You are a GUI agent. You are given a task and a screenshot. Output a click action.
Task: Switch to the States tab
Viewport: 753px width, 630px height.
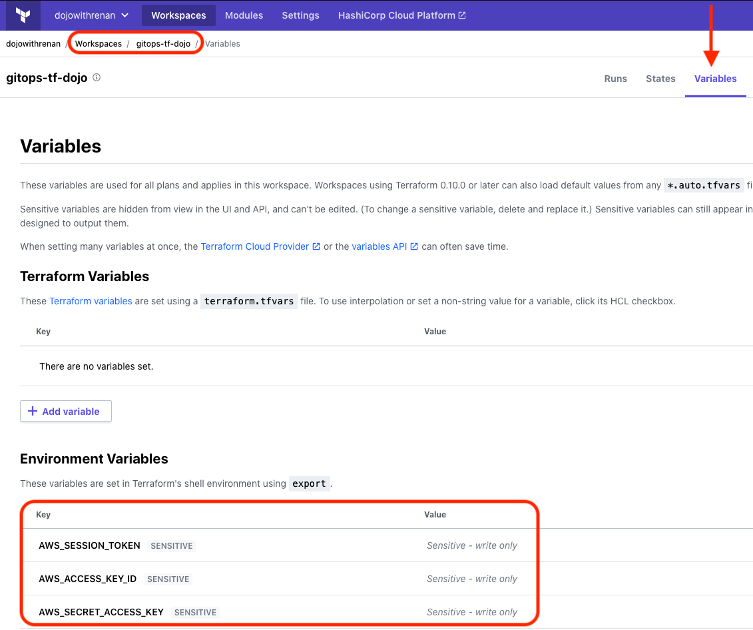[660, 79]
